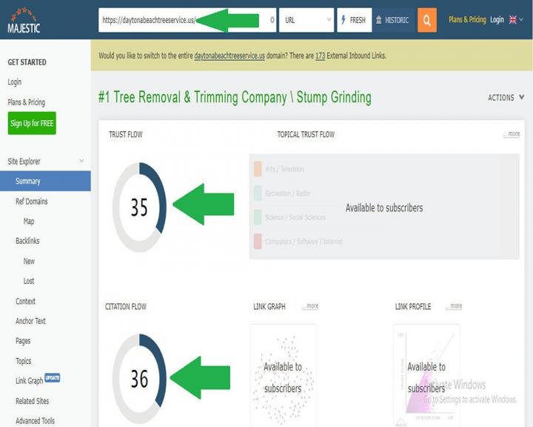
Task: Click the orange search magnifier button
Action: (427, 20)
